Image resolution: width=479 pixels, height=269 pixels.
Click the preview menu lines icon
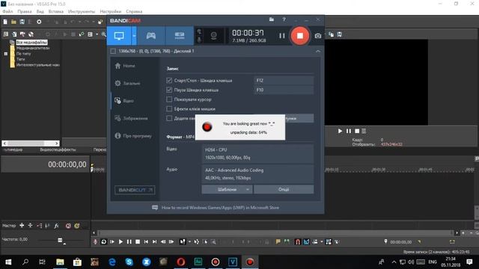364,131
